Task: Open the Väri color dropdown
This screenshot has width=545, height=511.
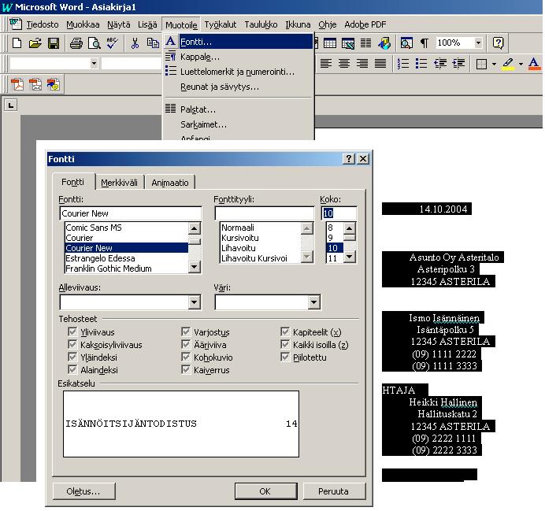Action: pos(313,302)
